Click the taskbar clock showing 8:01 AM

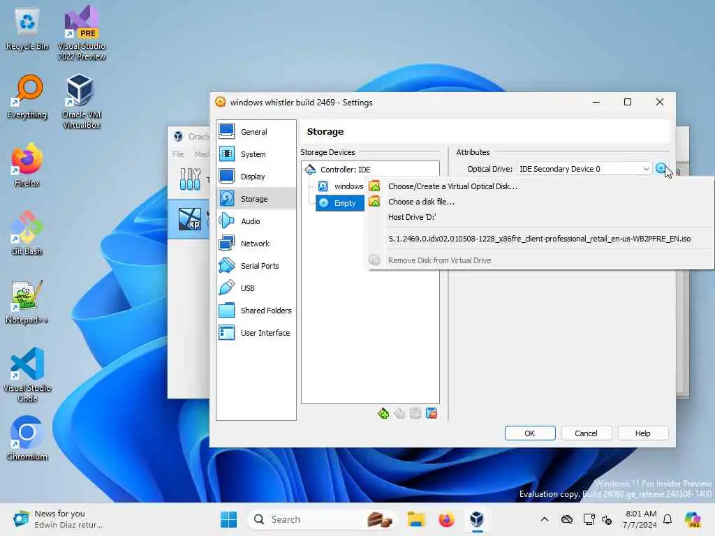640,519
